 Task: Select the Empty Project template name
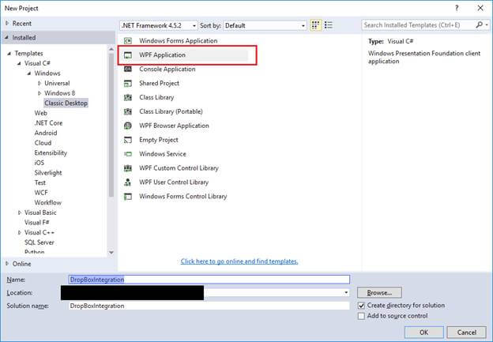pyautogui.click(x=159, y=140)
